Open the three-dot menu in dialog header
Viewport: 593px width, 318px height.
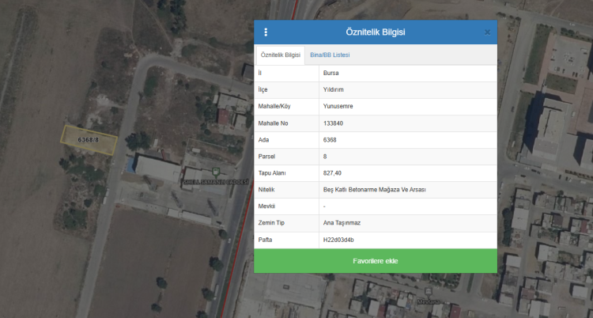click(266, 32)
